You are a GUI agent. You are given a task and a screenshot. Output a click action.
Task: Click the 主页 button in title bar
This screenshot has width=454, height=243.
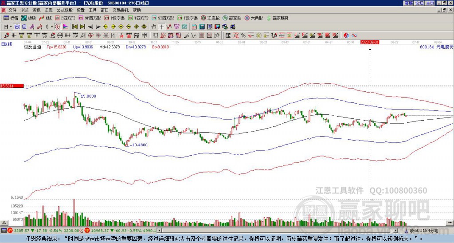click(430, 3)
